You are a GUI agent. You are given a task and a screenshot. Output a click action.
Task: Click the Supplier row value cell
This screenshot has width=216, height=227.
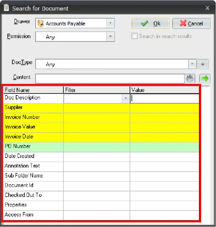coord(165,108)
